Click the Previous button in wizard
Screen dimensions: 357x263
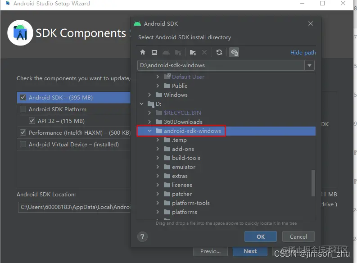210,251
